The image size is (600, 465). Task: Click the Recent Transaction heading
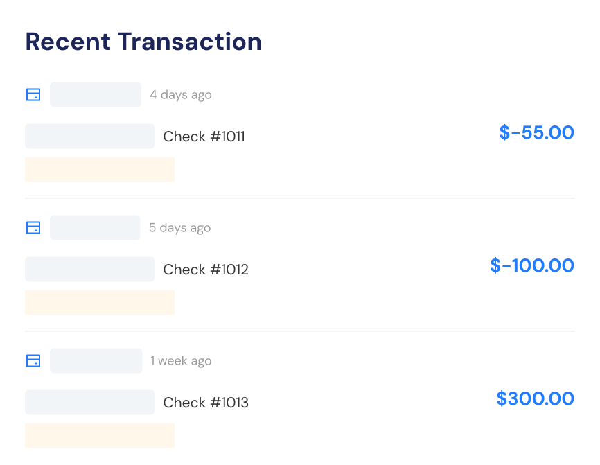(x=143, y=42)
